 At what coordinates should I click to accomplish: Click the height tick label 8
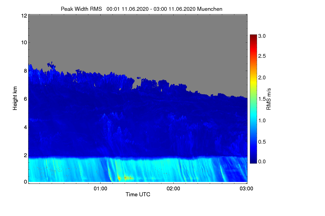point(25,71)
